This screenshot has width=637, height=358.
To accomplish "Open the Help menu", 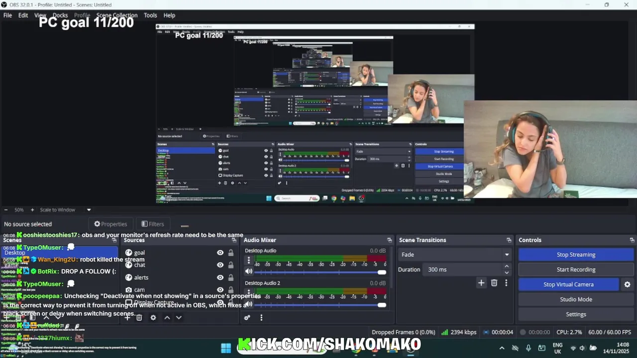I will coord(169,15).
